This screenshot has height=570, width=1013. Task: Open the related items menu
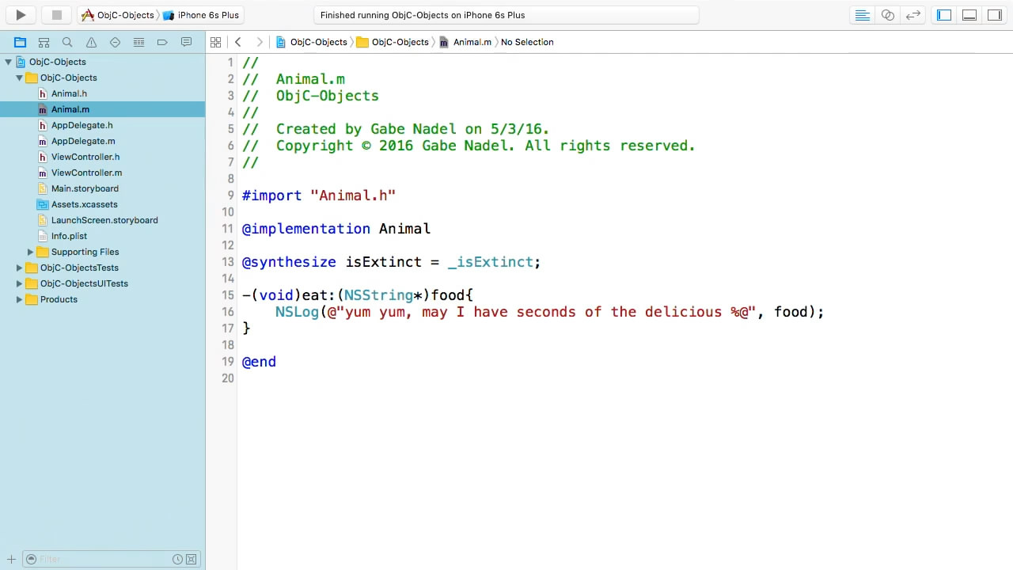coord(215,42)
